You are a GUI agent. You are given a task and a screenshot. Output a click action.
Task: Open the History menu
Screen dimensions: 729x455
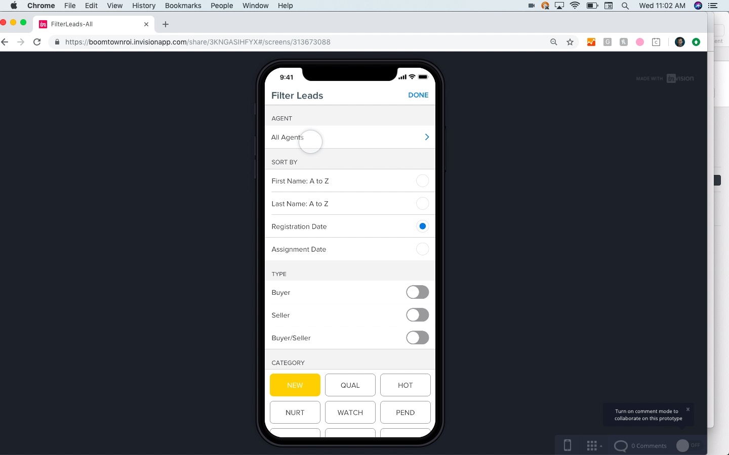click(x=144, y=6)
